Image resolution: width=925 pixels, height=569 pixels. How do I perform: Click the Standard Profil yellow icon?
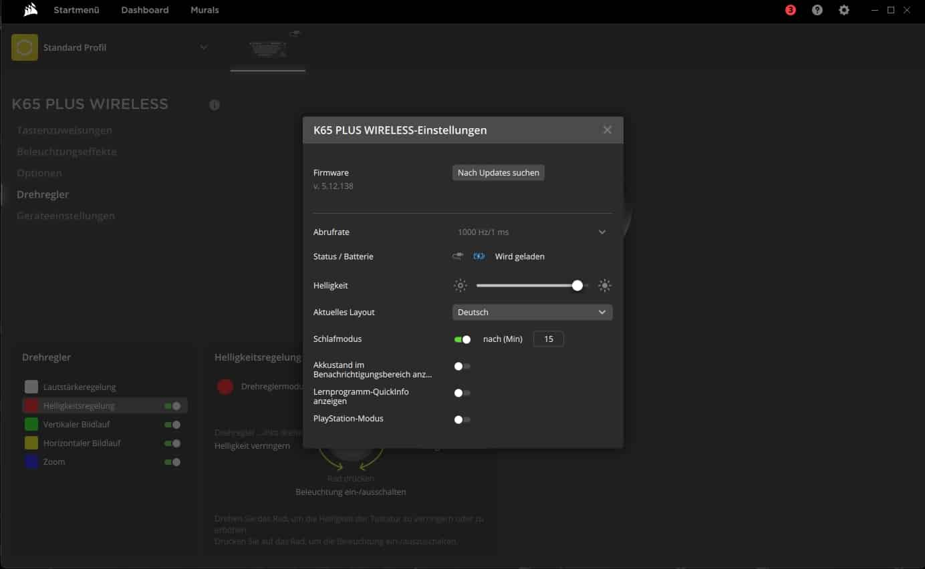pos(25,47)
